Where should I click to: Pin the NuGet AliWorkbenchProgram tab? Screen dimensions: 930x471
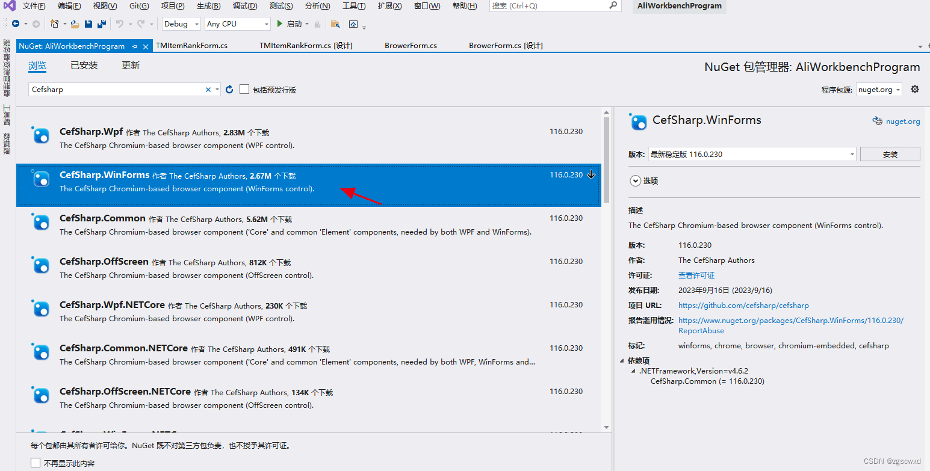tap(134, 46)
